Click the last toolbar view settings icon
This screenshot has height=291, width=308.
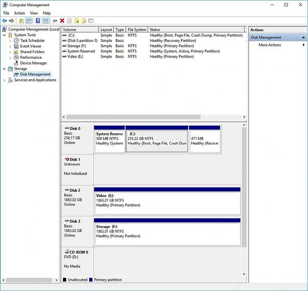point(91,21)
